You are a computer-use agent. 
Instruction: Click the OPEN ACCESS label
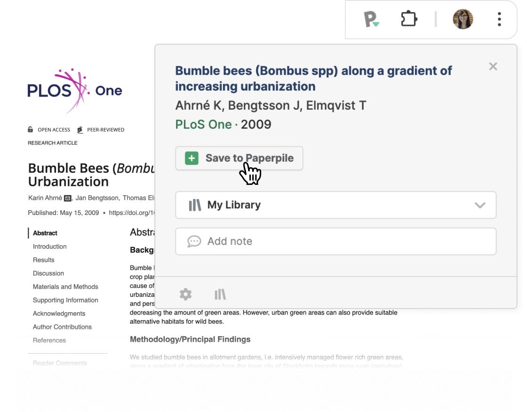54,130
